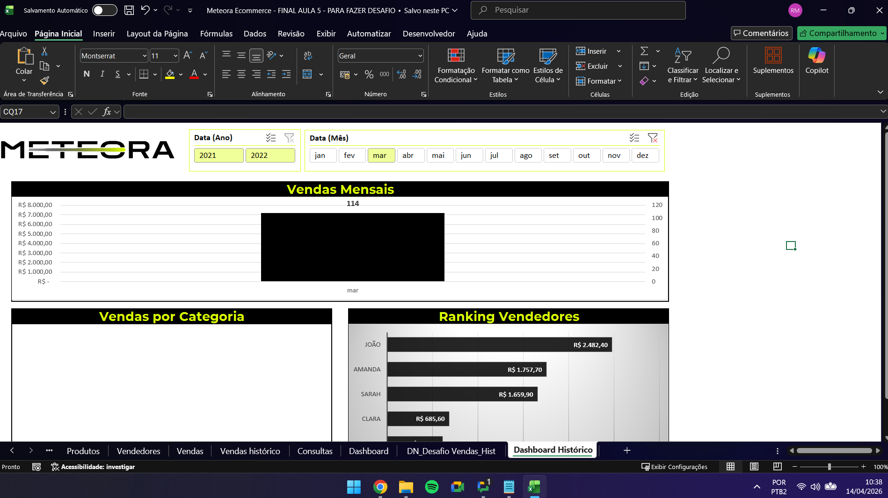Viewport: 888px width, 498px height.
Task: Toggle Underline (S) formatting
Action: coord(118,74)
